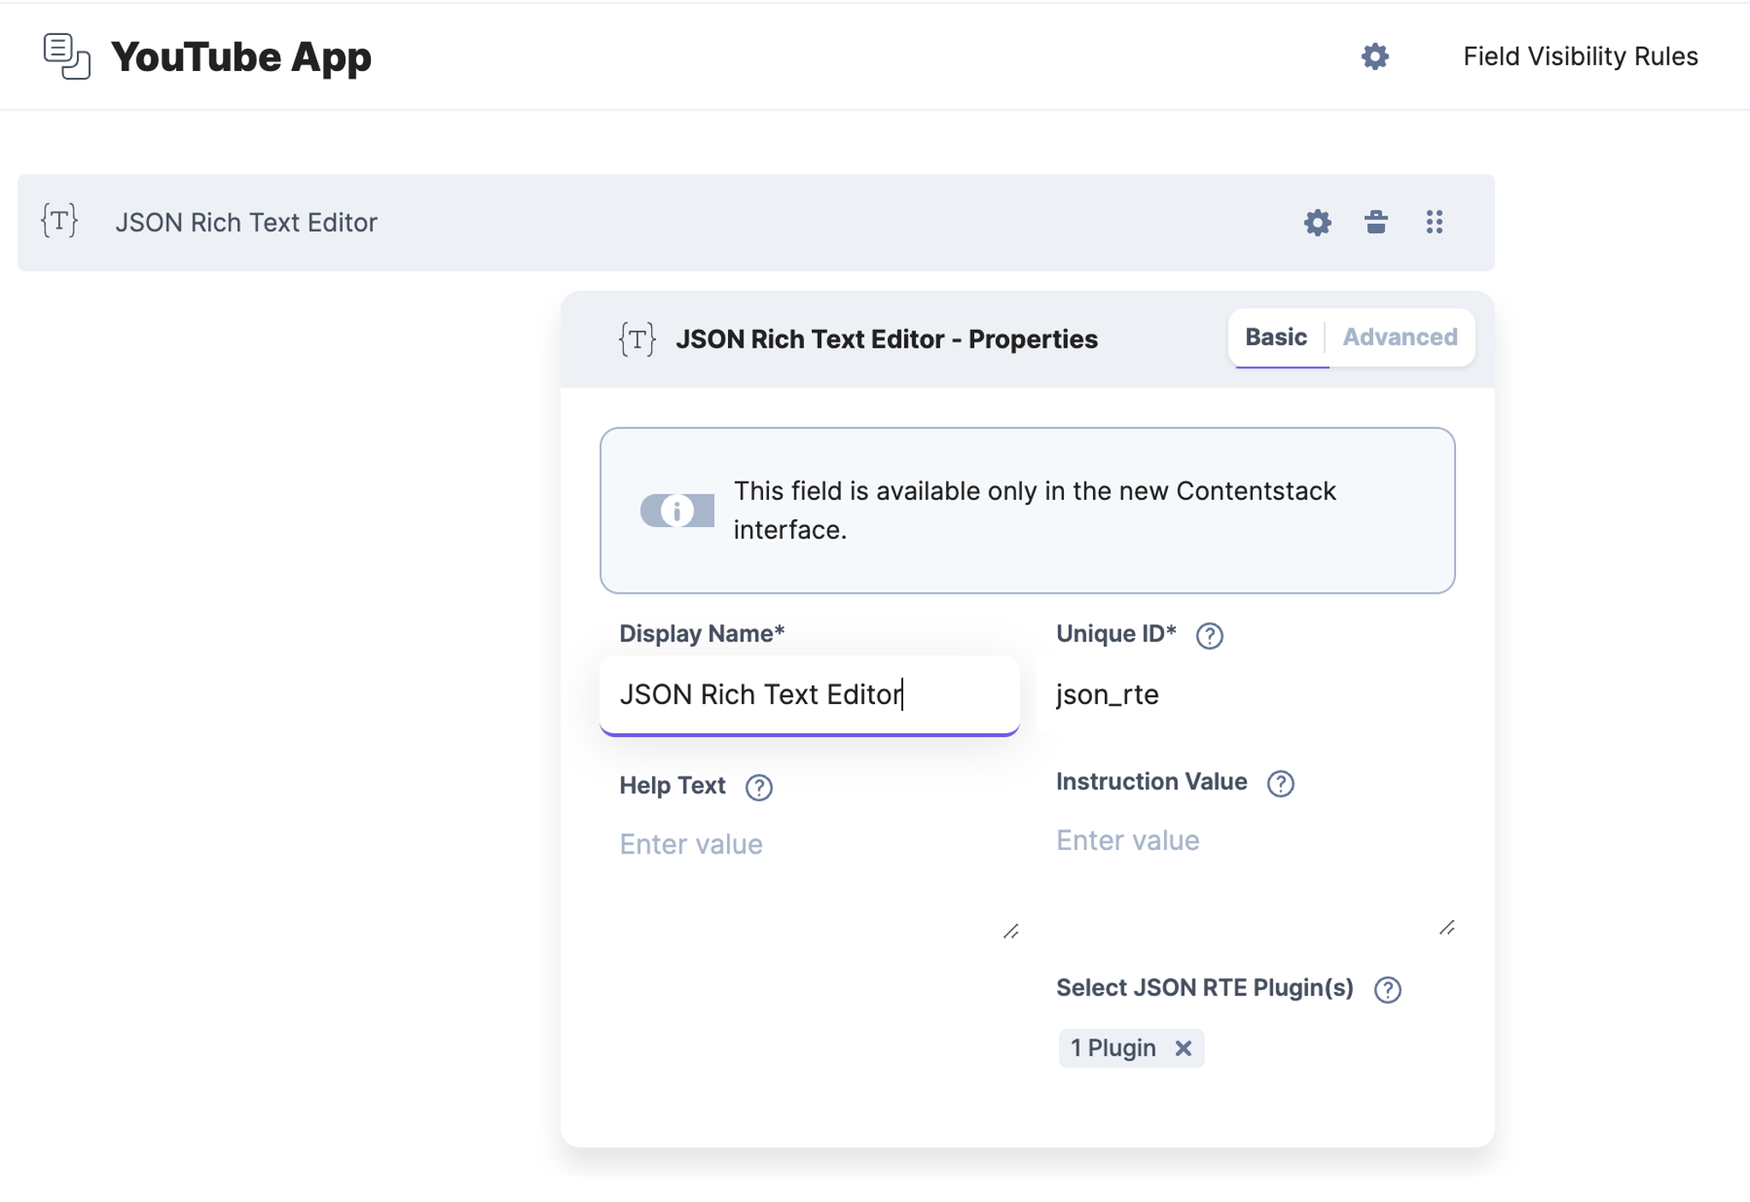The image size is (1750, 1202).
Task: Click the Instruction Value help icon
Action: [x=1280, y=783]
